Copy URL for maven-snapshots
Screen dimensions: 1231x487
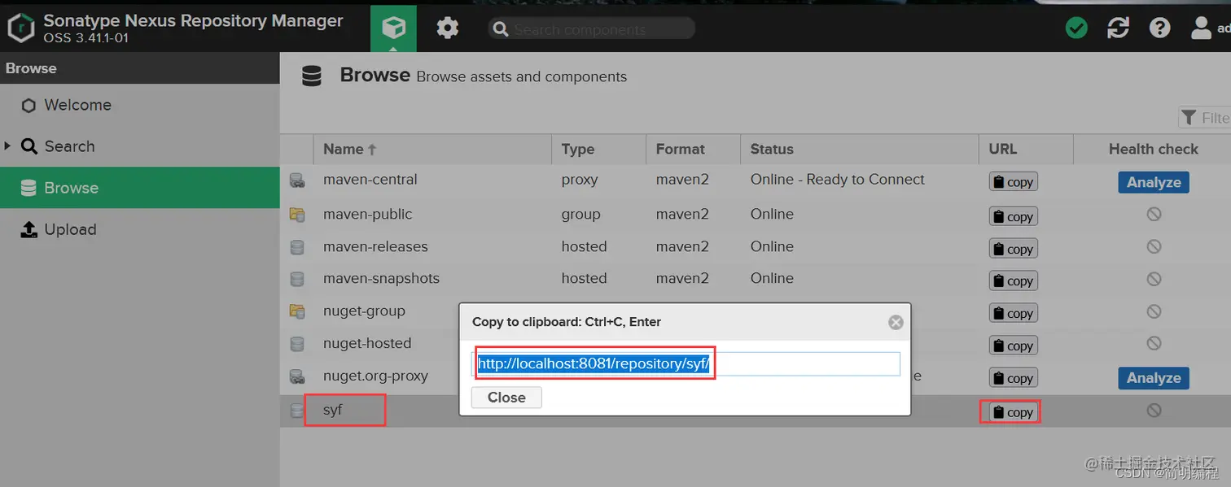(x=1013, y=280)
